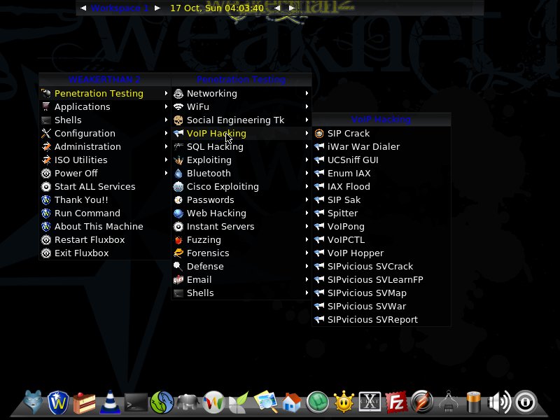Open the XChat icon in the dock
Screen dimensions: 560x420
tap(370, 402)
